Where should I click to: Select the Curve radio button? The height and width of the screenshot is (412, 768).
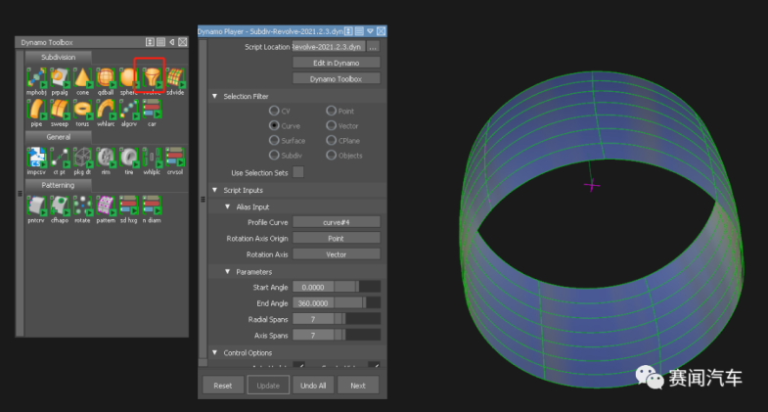click(273, 125)
